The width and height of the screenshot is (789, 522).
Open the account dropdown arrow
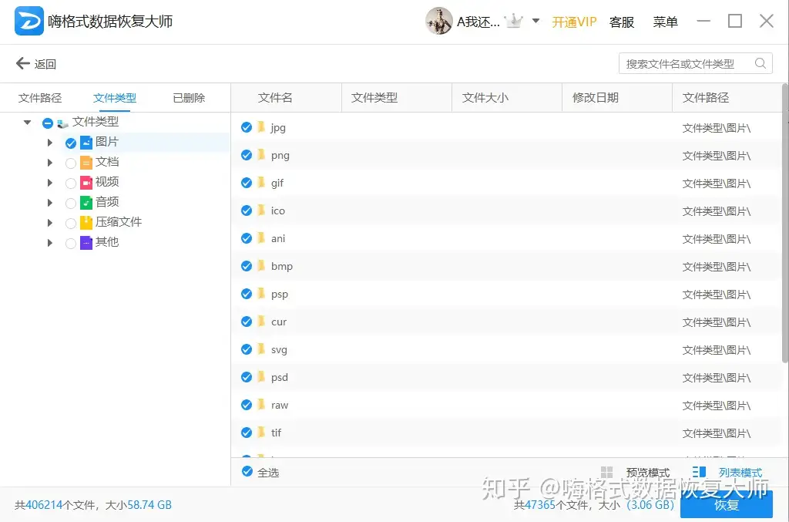(x=536, y=21)
